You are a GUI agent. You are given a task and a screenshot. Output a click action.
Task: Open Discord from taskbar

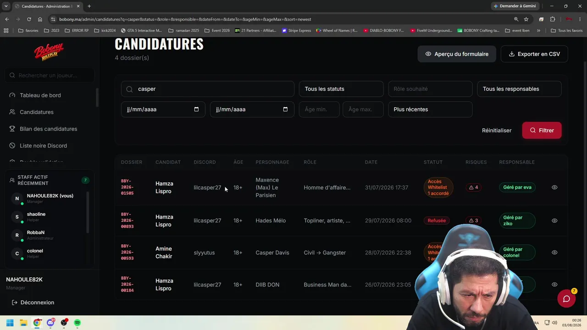[x=50, y=323]
